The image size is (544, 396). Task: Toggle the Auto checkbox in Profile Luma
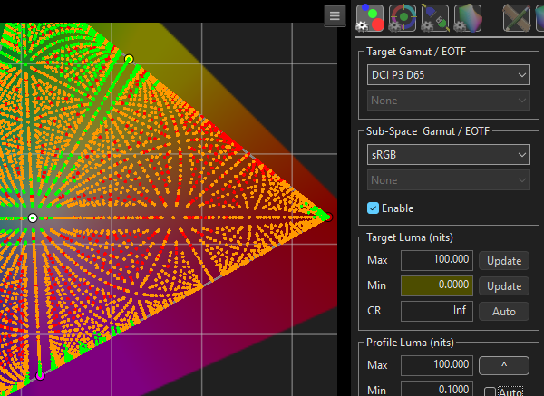[491, 391]
